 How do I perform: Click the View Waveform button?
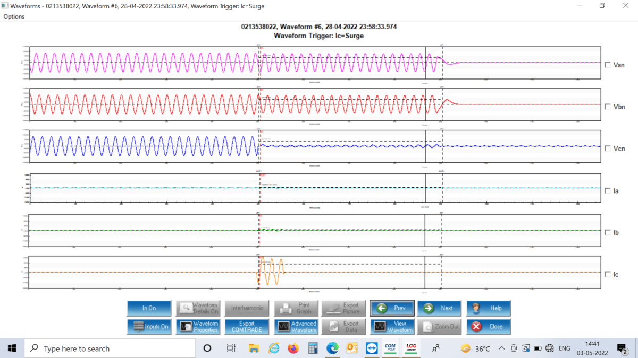392,326
